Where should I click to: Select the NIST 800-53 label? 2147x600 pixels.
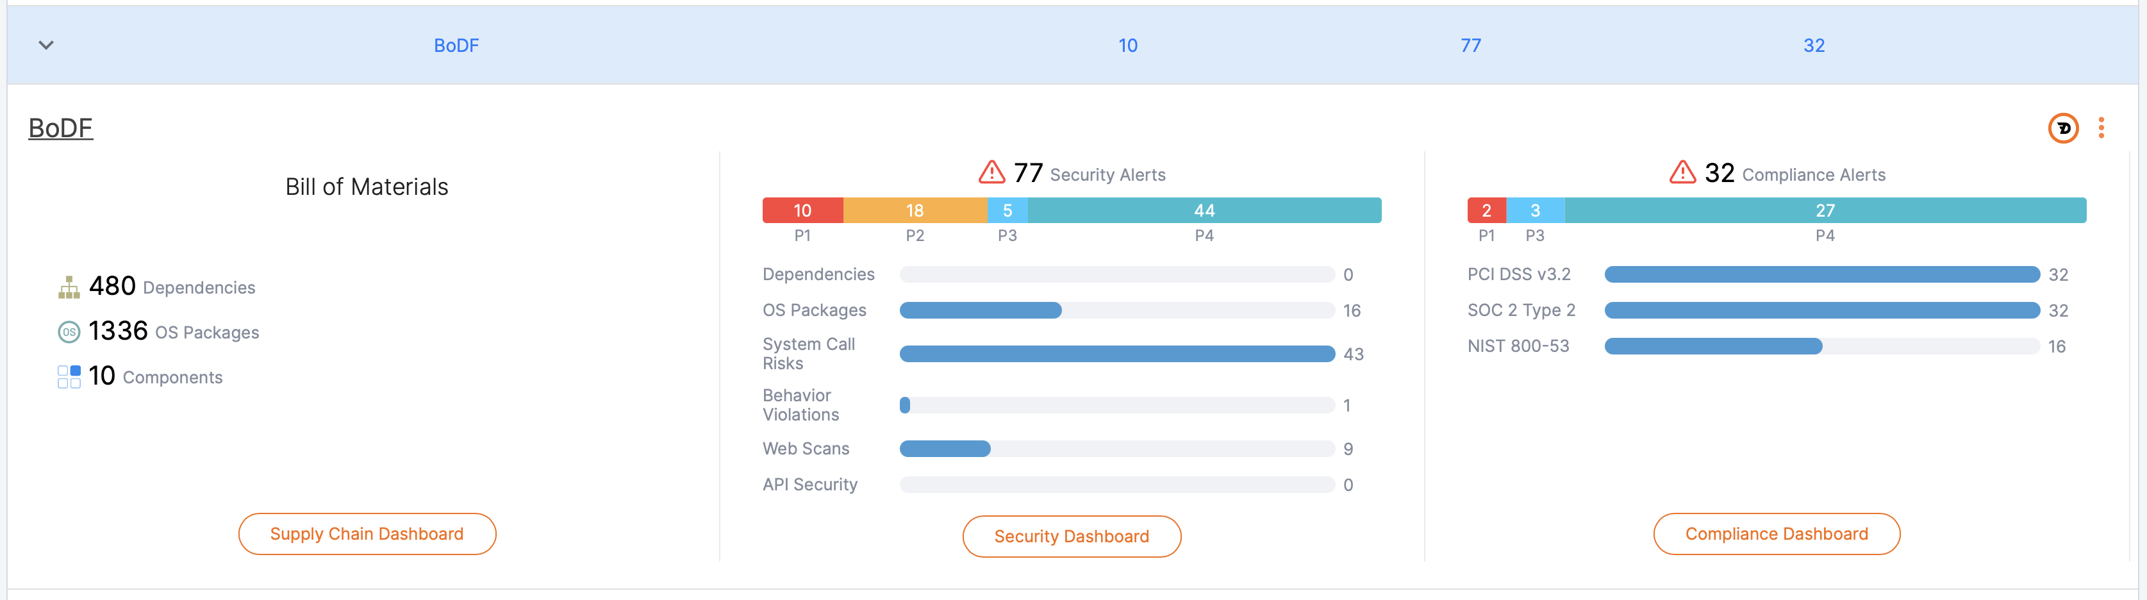(x=1518, y=346)
